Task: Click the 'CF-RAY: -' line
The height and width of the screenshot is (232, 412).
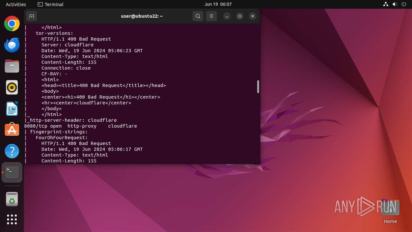Action: click(54, 74)
